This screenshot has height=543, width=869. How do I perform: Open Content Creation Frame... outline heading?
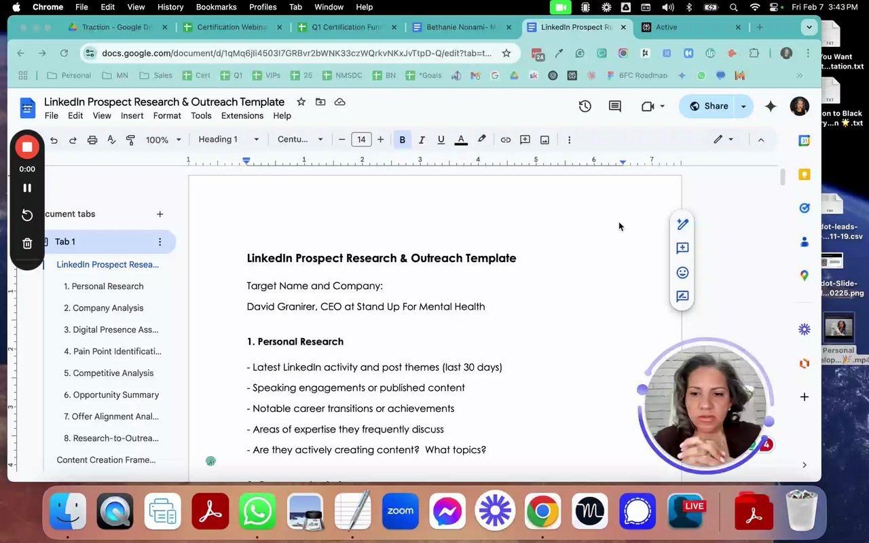click(x=106, y=460)
